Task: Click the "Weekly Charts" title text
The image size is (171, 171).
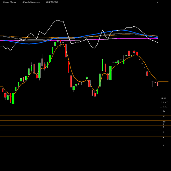Action: point(9,2)
